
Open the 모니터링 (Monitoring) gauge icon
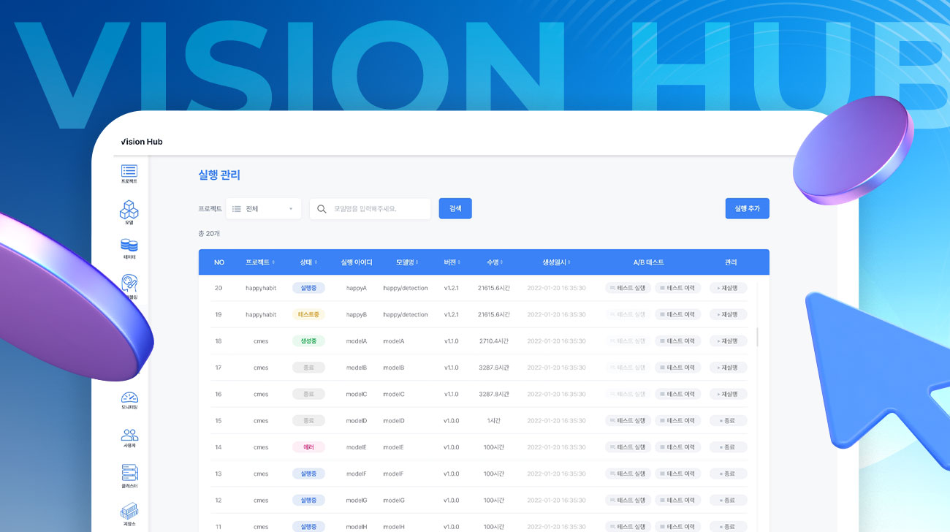pos(129,399)
